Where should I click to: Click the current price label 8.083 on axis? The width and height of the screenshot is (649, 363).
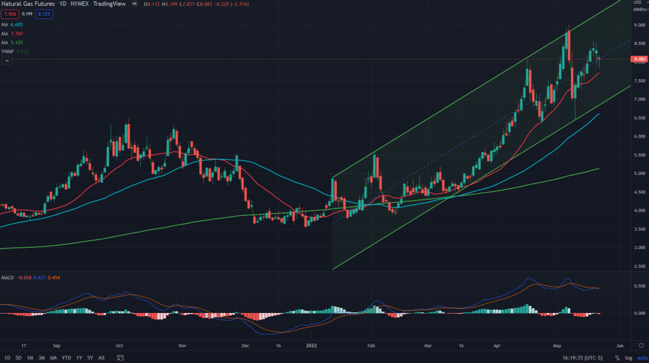tap(638, 59)
